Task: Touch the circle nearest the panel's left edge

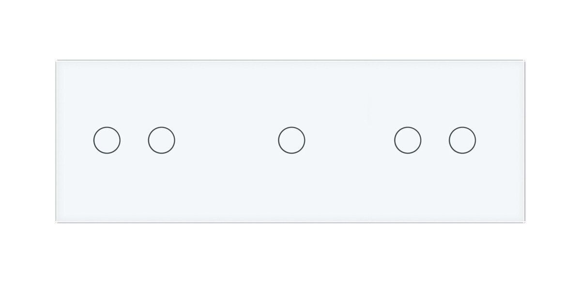Action: (x=107, y=141)
